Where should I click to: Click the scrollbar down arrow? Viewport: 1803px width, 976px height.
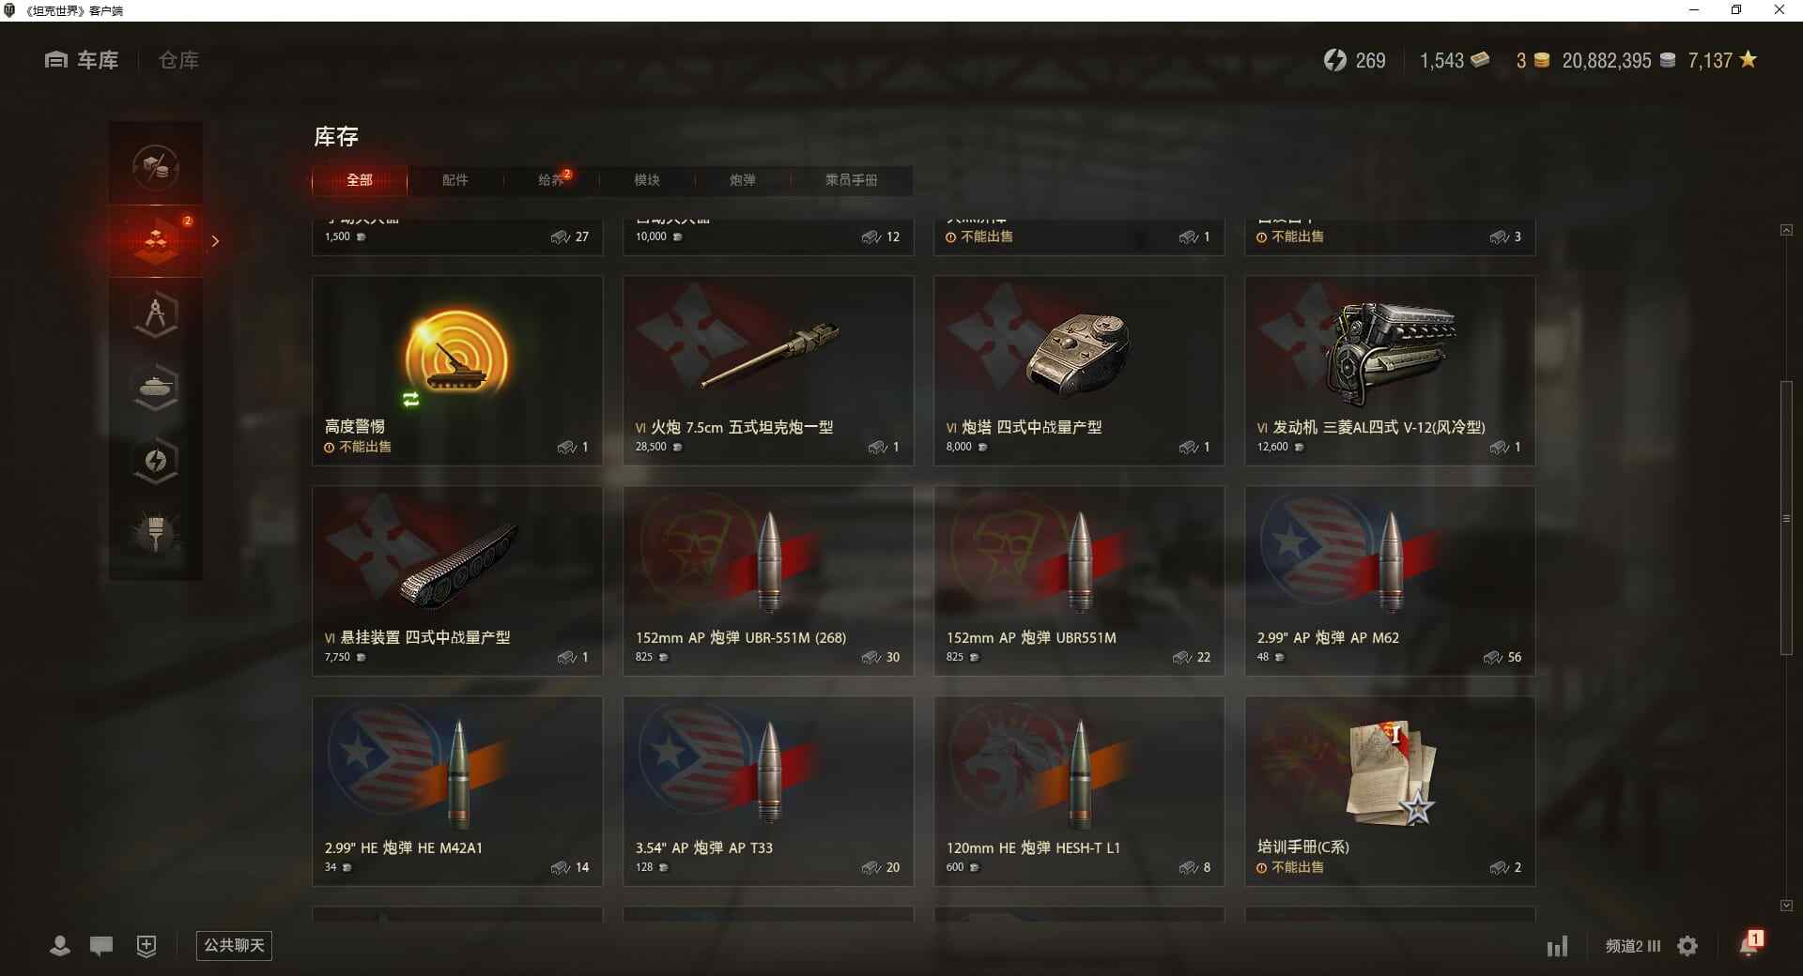(x=1786, y=906)
